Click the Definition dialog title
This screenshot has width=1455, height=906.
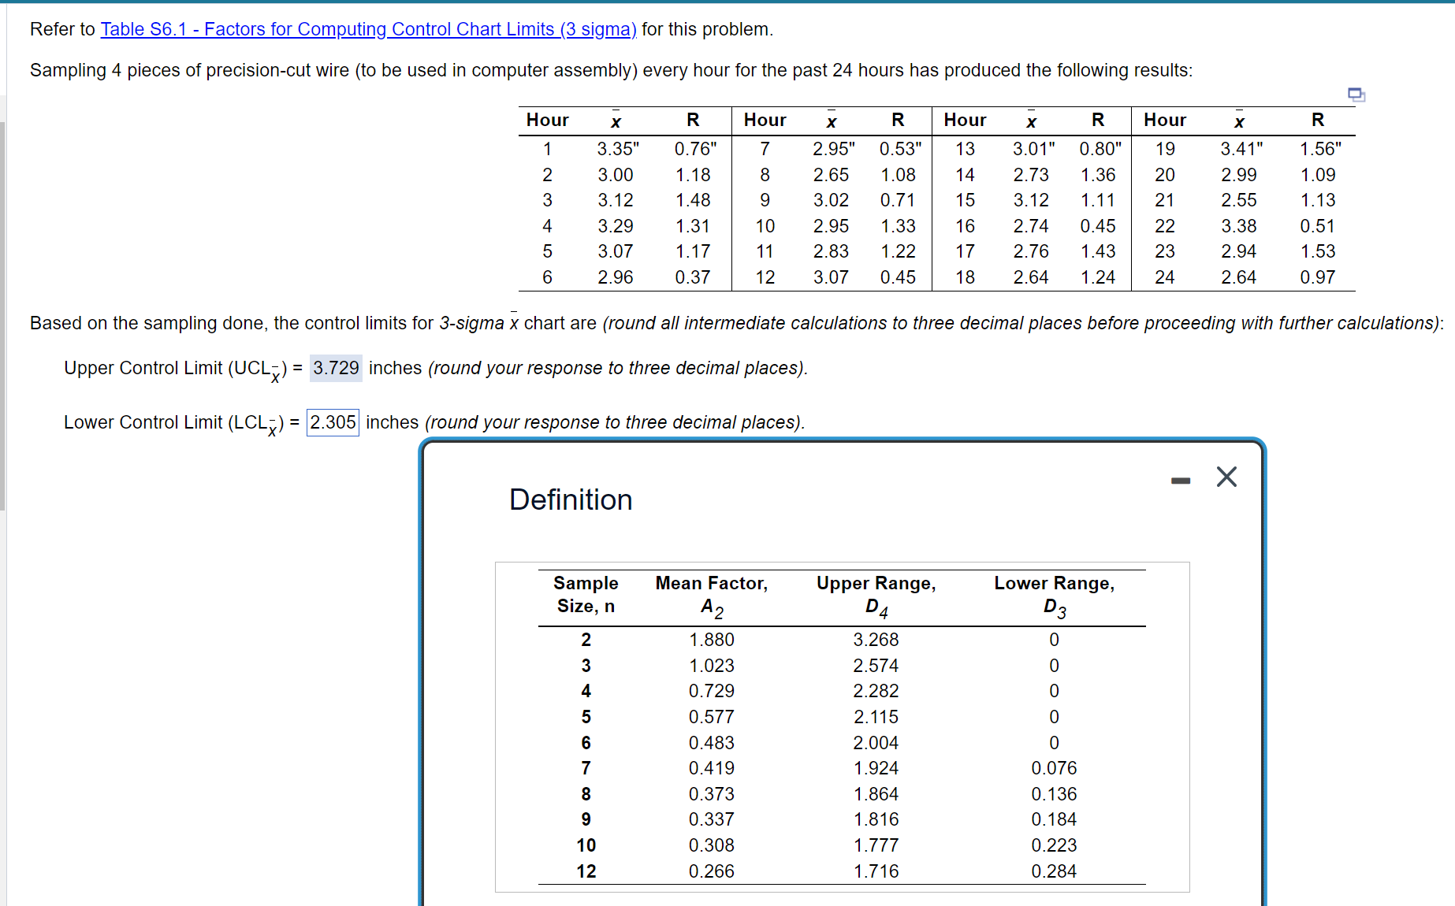[x=571, y=499]
